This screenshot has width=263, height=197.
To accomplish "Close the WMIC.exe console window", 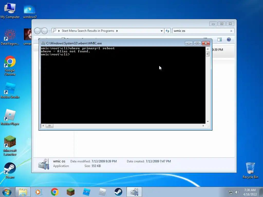I will (206, 43).
